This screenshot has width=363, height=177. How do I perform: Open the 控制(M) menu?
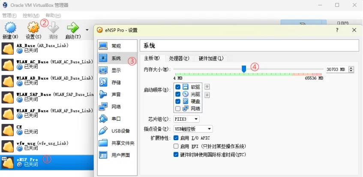pyautogui.click(x=31, y=15)
